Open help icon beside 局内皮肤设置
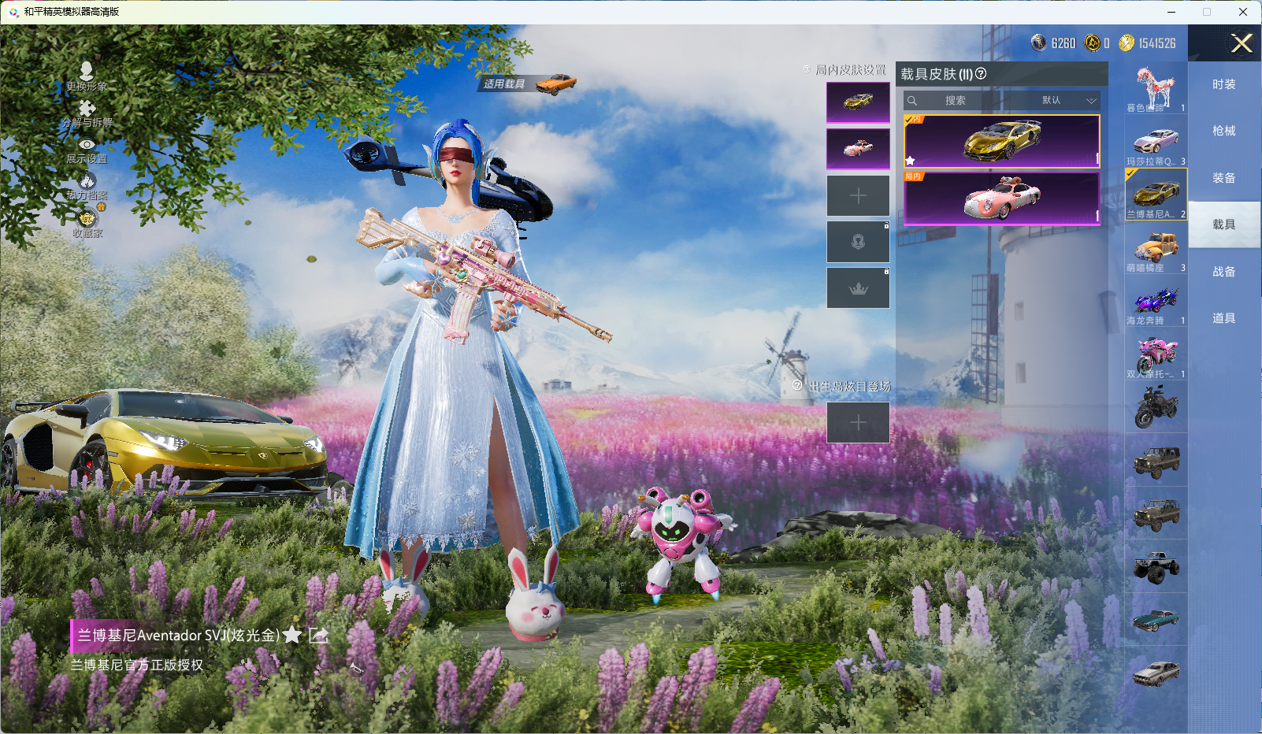The width and height of the screenshot is (1262, 734). (x=807, y=69)
